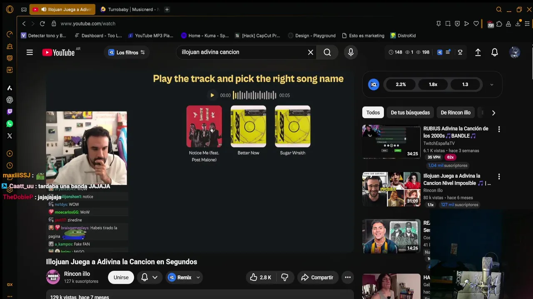
Task: Open YouTube MP3 Pla... bookmark
Action: pyautogui.click(x=151, y=36)
